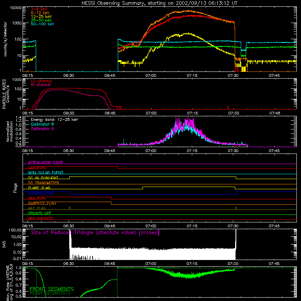Click the AA7_FLAG label

tap(37, 208)
